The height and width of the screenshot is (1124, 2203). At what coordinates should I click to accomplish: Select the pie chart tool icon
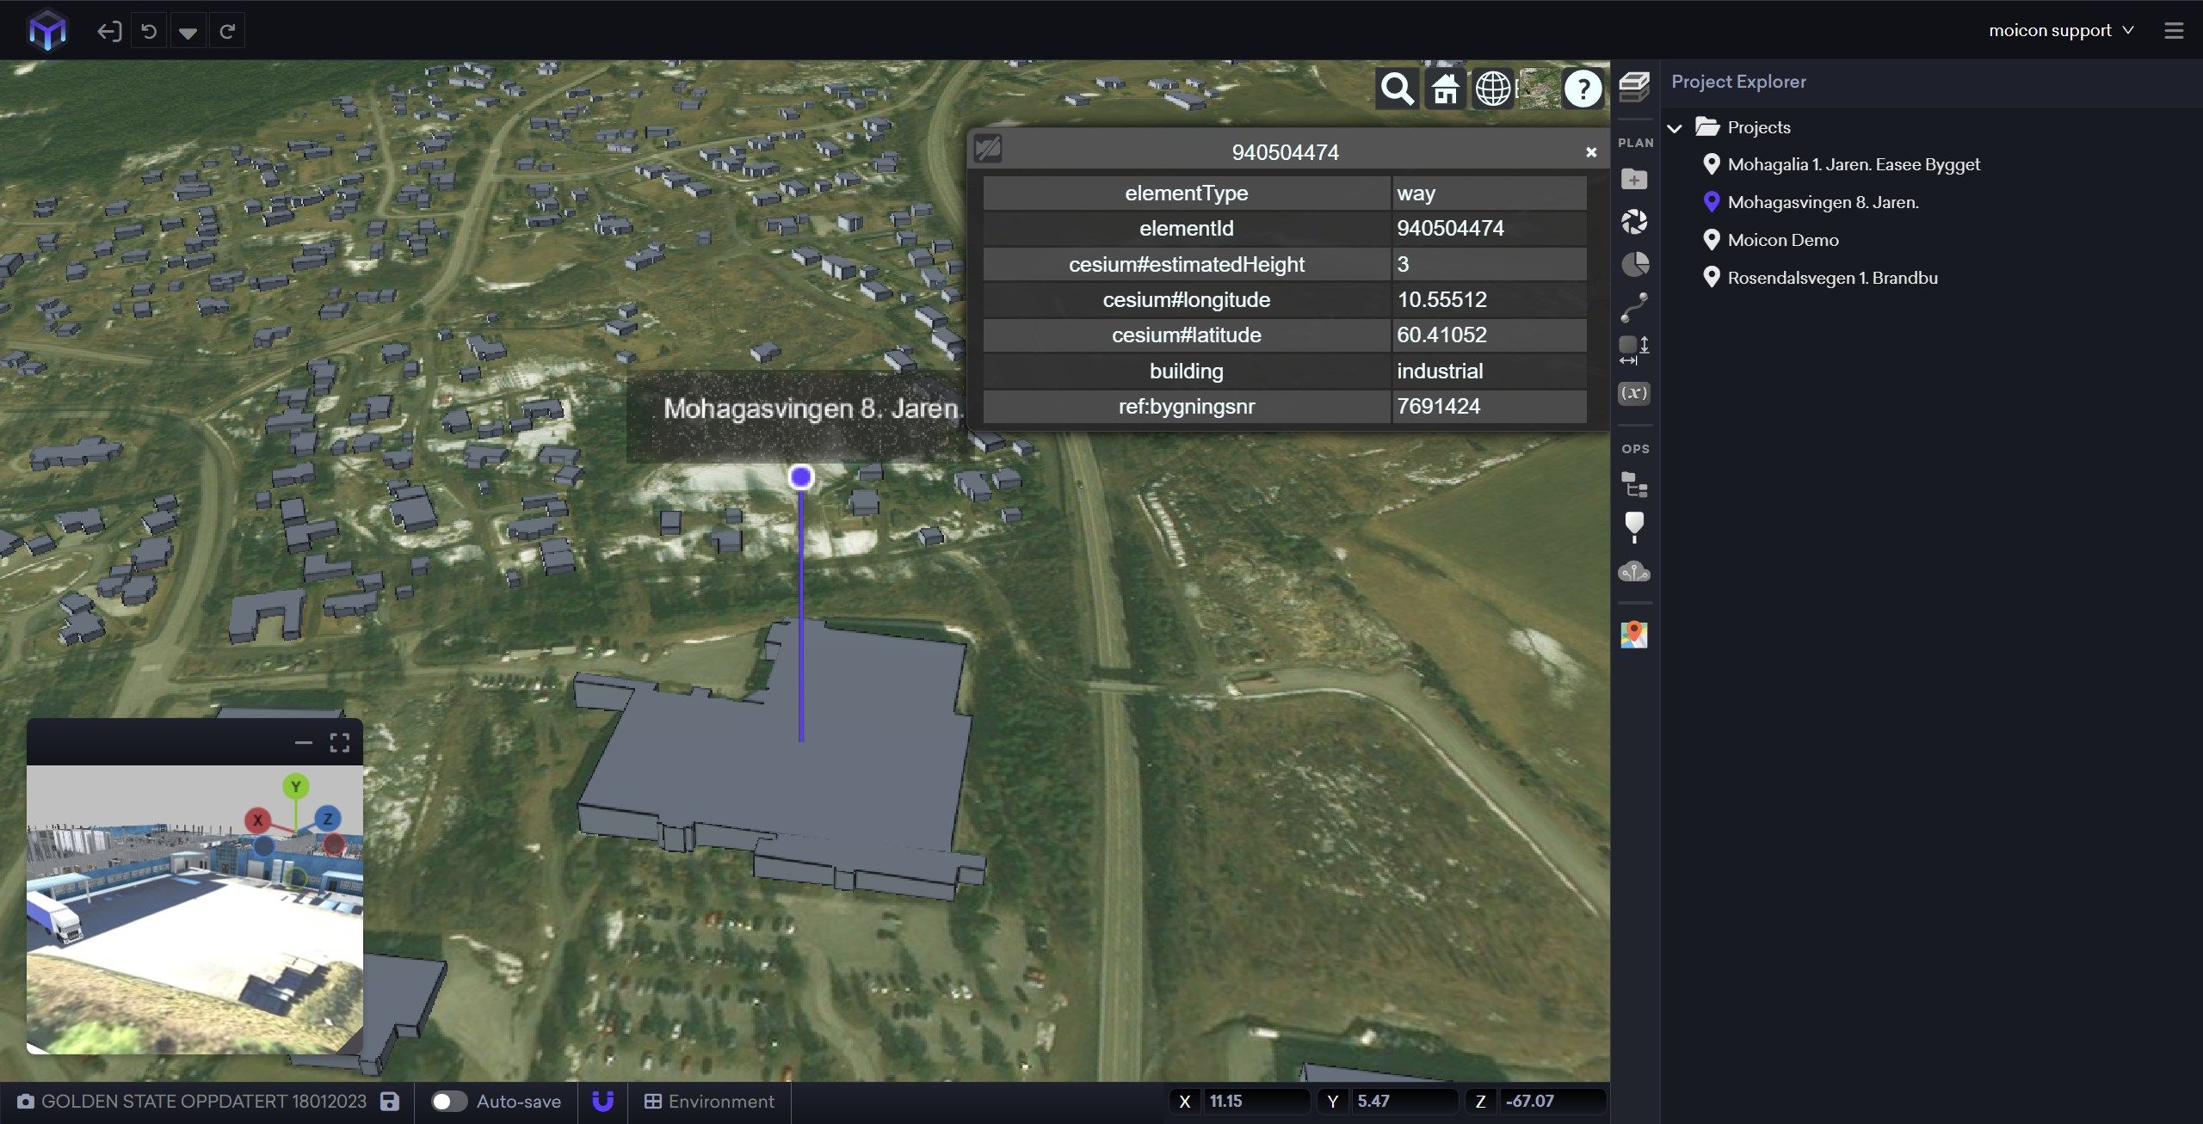click(1634, 264)
